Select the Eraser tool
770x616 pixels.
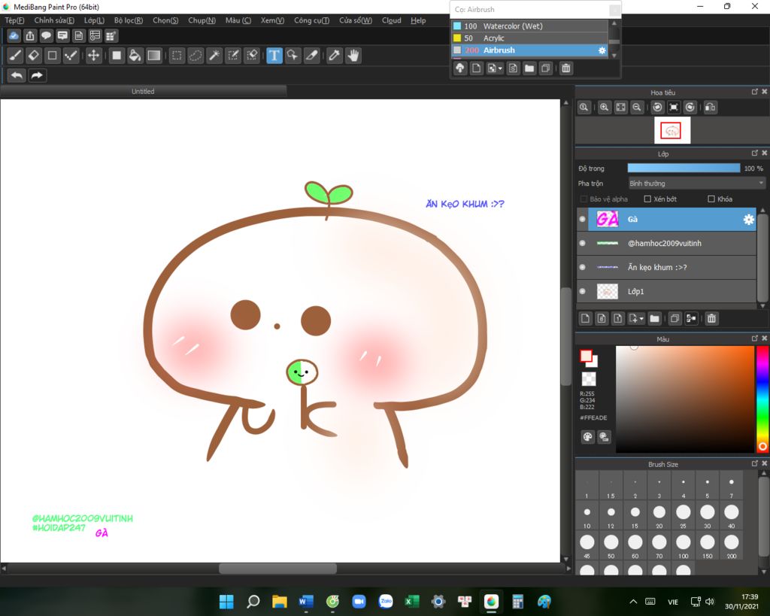33,56
